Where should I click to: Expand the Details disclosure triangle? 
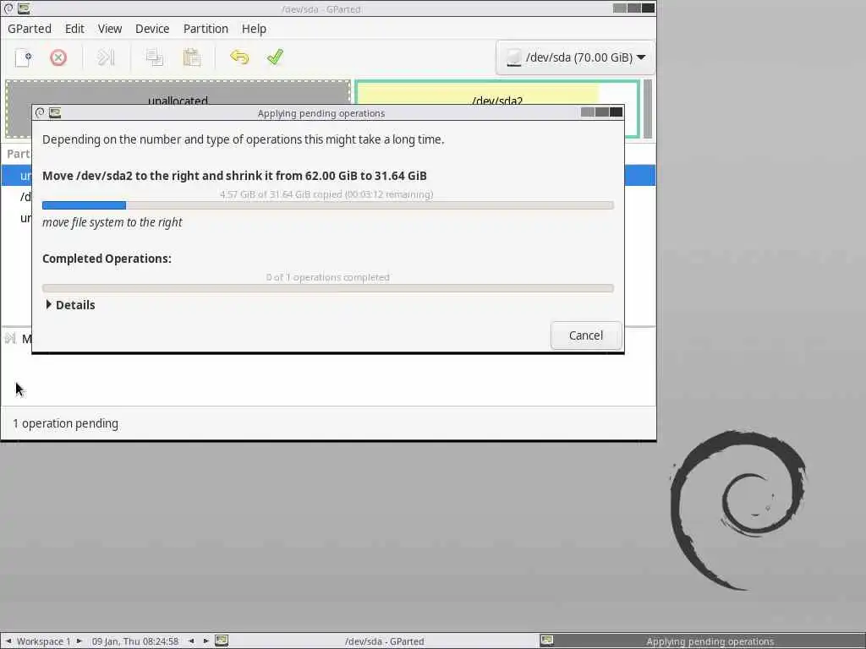click(48, 304)
